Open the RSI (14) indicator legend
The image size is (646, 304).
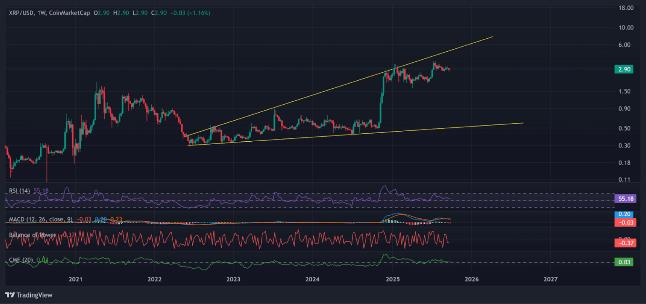(x=20, y=191)
